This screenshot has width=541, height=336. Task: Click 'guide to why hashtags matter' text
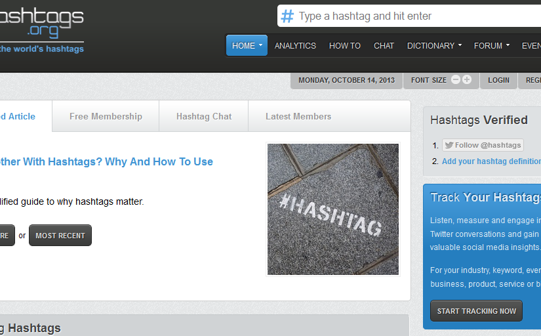point(83,201)
